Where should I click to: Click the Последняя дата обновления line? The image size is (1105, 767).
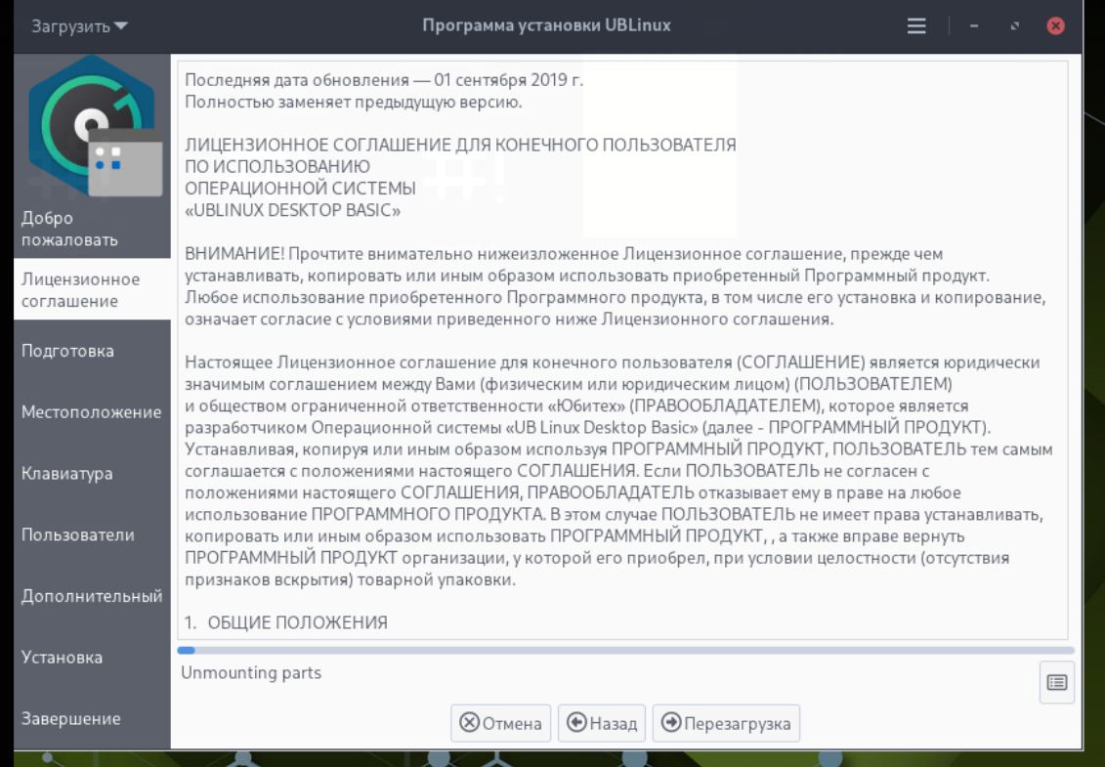[384, 80]
